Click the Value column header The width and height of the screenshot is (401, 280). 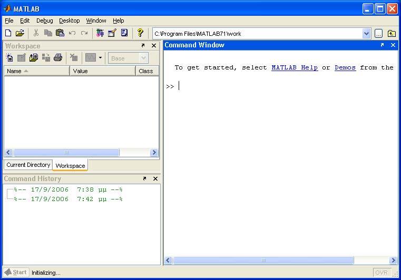[103, 71]
